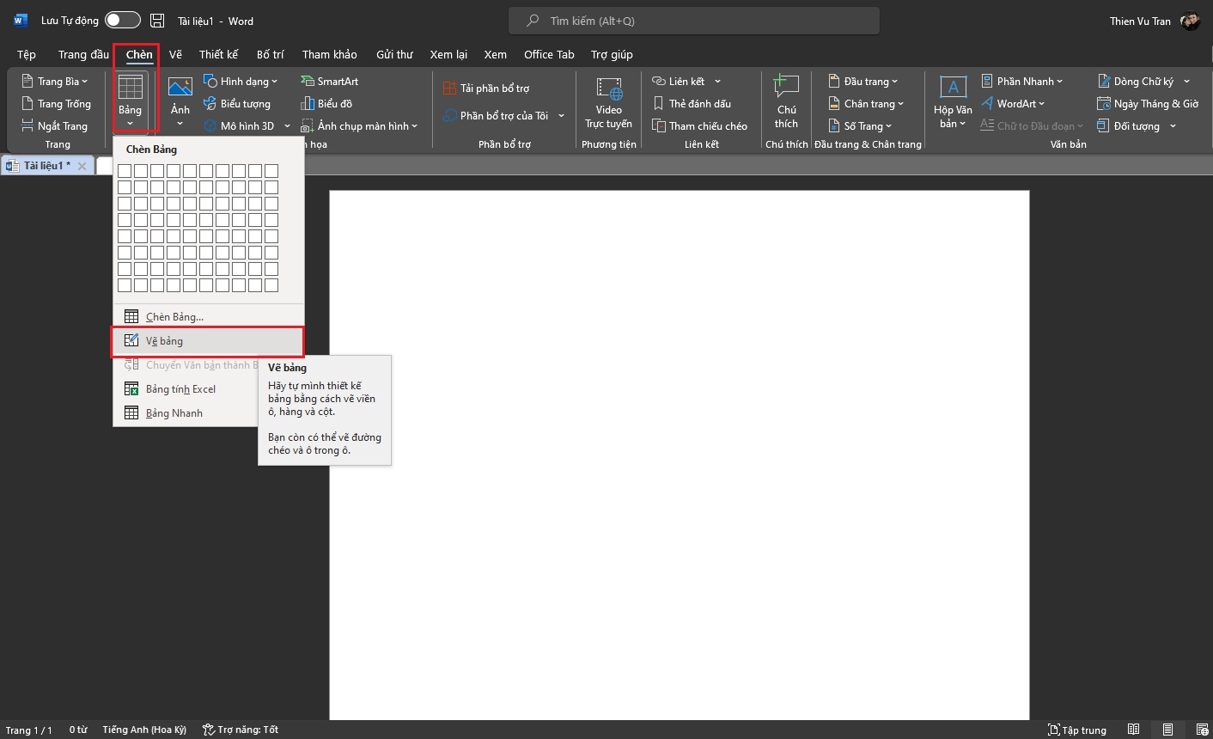The image size is (1213, 739).
Task: Click the Hộp Văn bản text box button
Action: coord(953,102)
